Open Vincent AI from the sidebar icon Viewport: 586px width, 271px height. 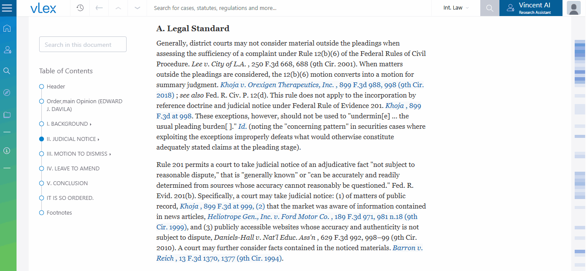7,50
